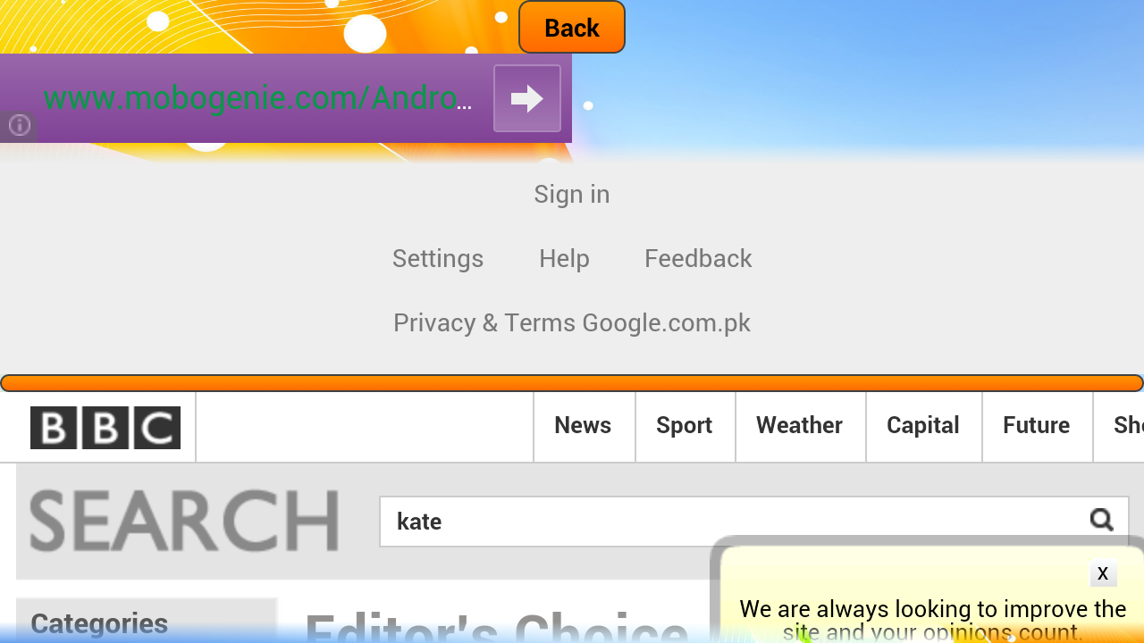This screenshot has width=1144, height=643.
Task: Select the Capital tab
Action: click(923, 427)
